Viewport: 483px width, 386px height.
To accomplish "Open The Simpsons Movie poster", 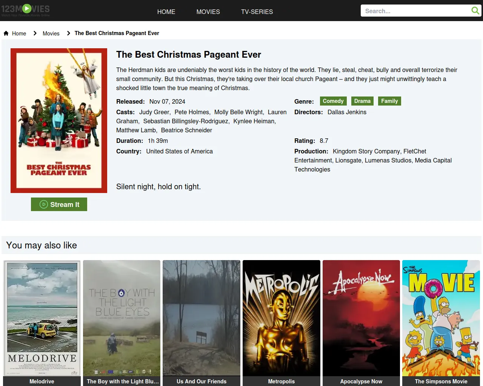I will pyautogui.click(x=441, y=319).
